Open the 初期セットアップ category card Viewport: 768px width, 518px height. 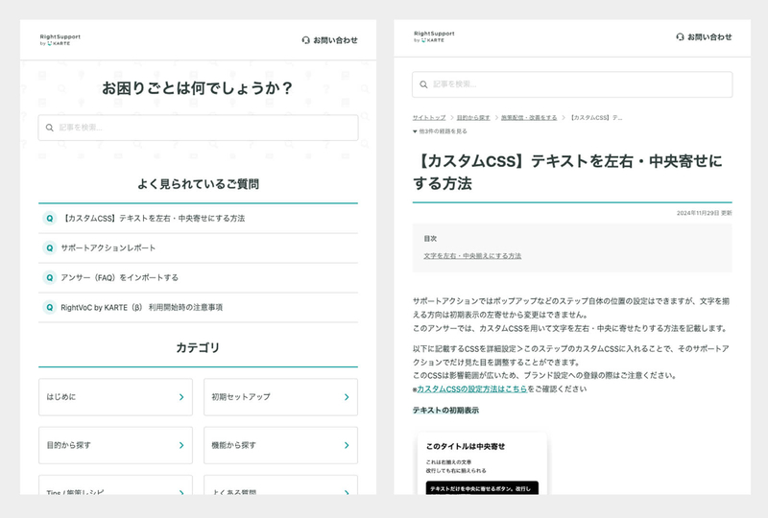280,397
